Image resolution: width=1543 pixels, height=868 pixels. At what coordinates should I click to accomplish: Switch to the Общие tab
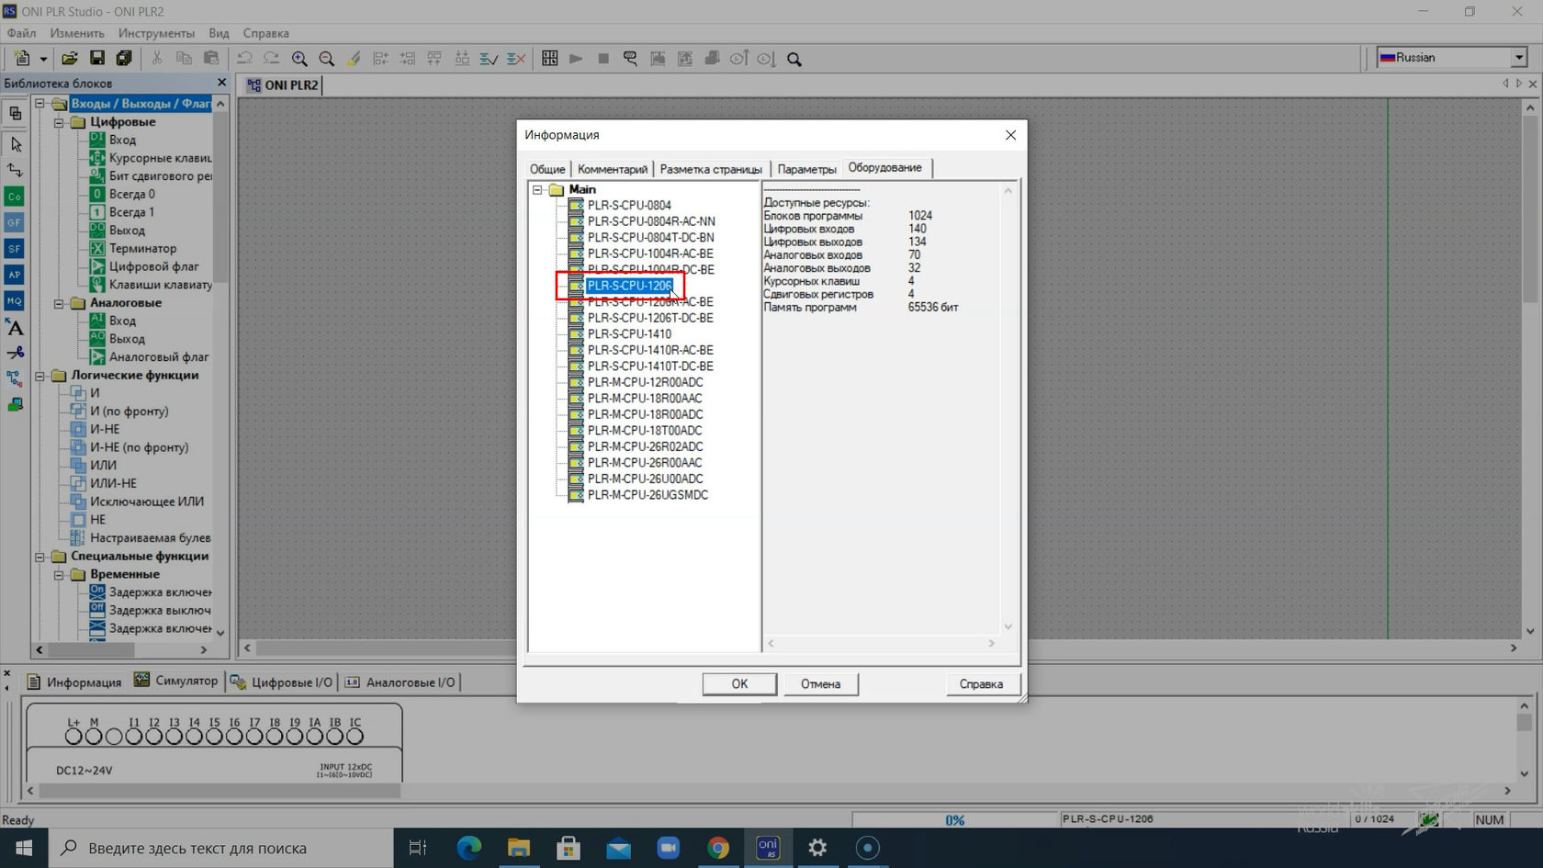(547, 169)
